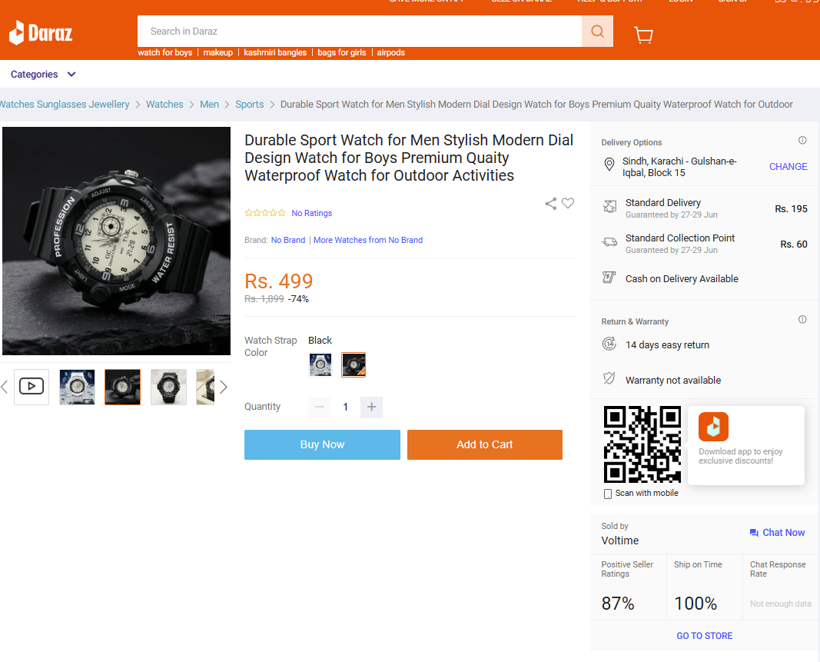Viewport: 820px width, 662px height.
Task: Increase quantity with plus button
Action: tap(371, 408)
